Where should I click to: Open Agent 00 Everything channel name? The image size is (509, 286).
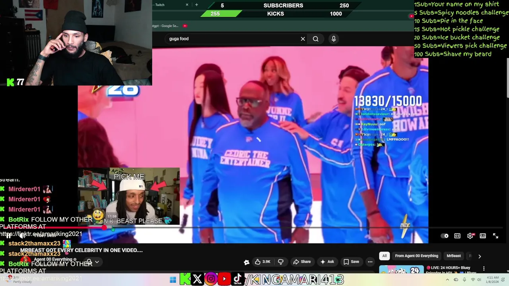tap(53, 259)
